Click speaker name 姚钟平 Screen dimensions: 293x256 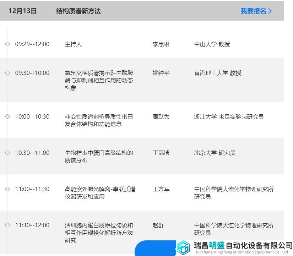coord(161,72)
